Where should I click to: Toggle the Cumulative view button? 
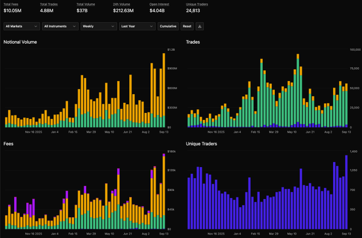168,26
